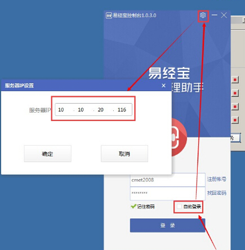
Task: Minimize the 易经宝控制台 login window
Action: [x=215, y=15]
